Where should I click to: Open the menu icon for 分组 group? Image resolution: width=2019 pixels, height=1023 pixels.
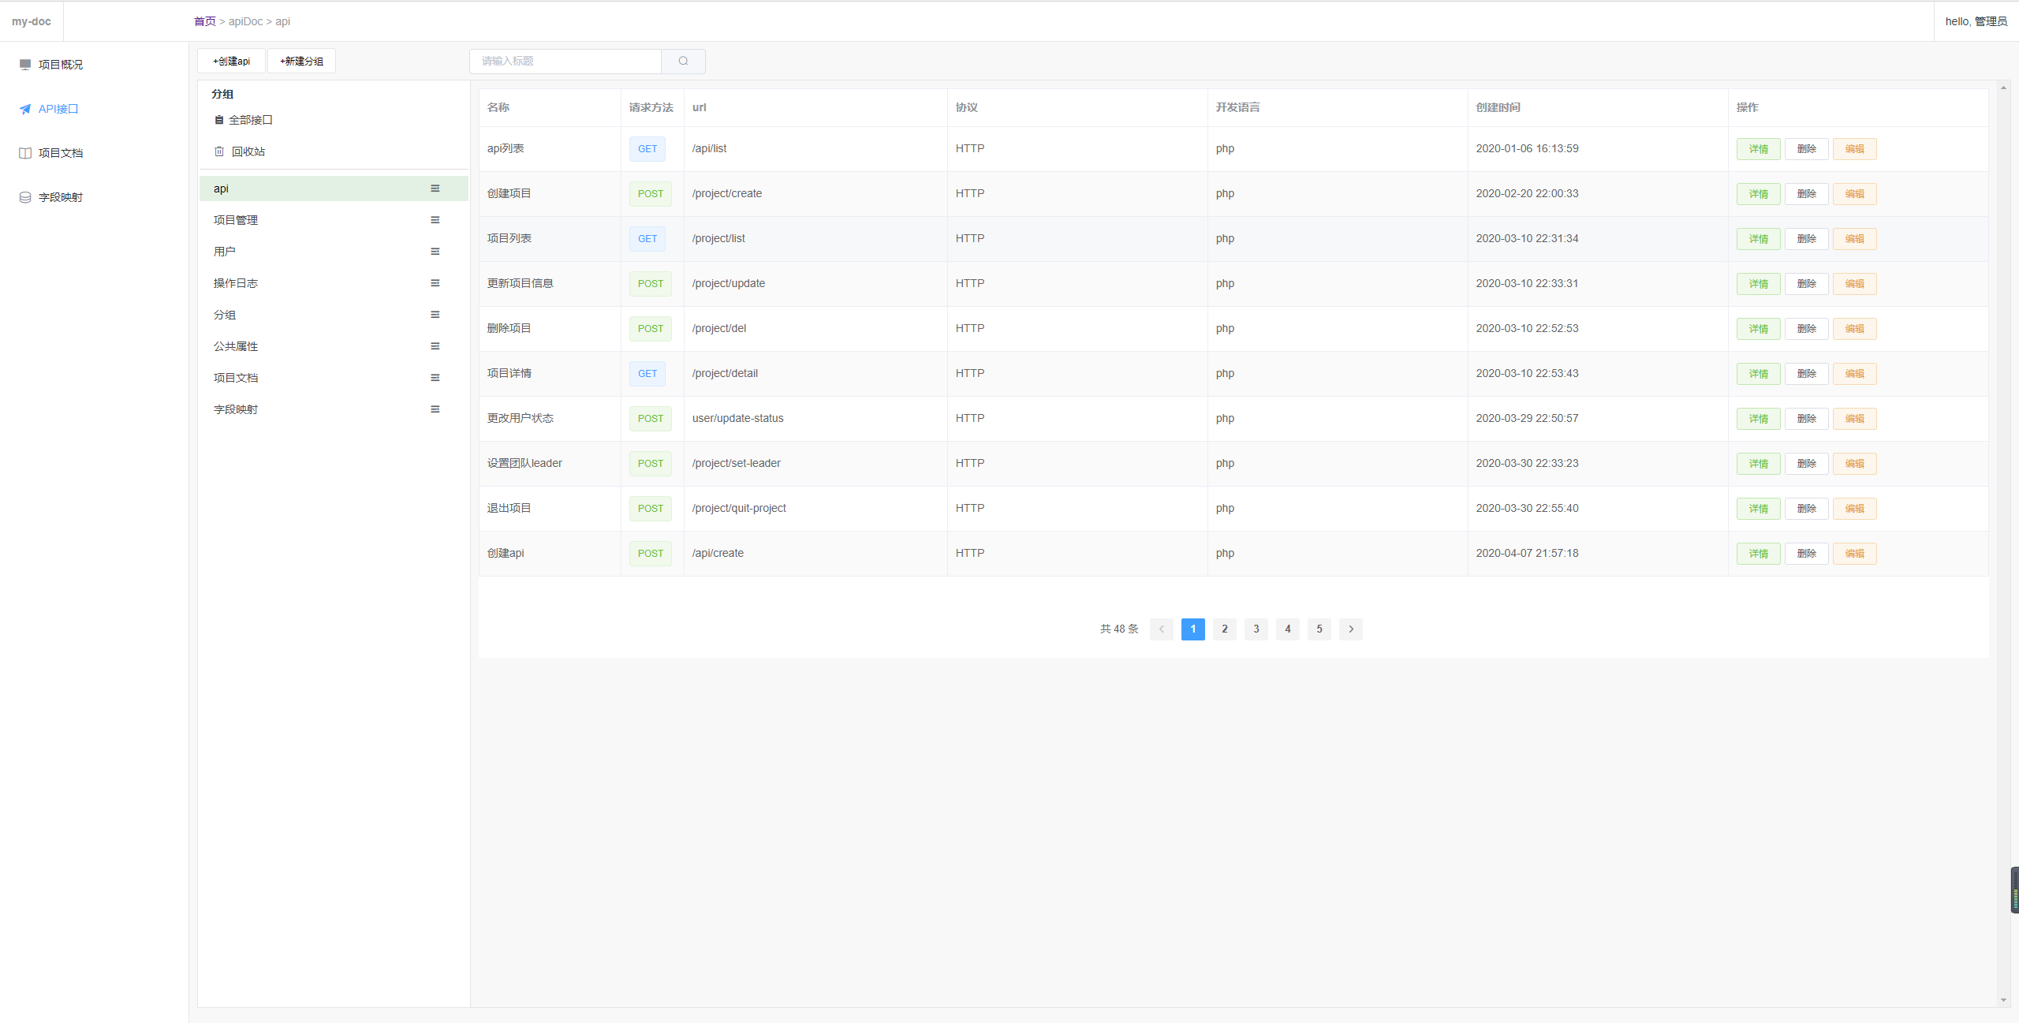pyautogui.click(x=435, y=315)
